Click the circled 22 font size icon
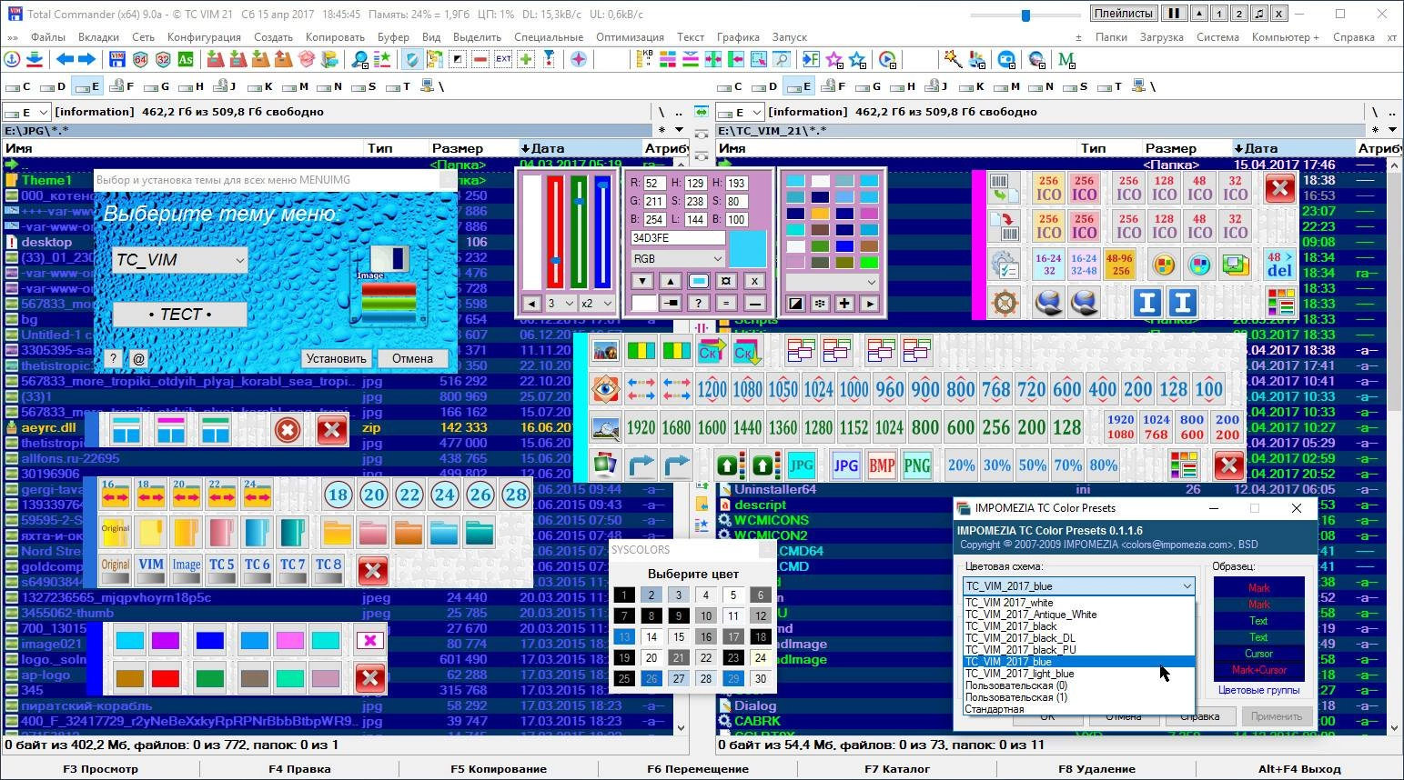Image resolution: width=1404 pixels, height=780 pixels. point(409,495)
